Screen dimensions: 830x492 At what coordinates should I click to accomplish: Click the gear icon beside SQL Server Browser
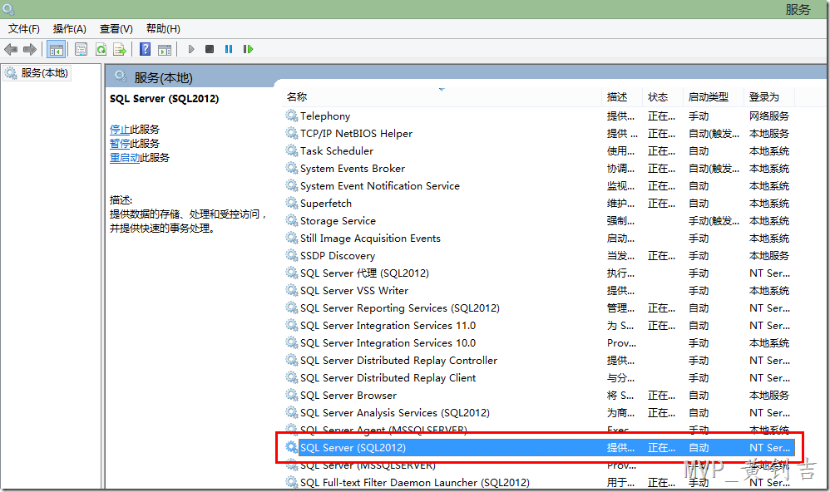coord(292,395)
